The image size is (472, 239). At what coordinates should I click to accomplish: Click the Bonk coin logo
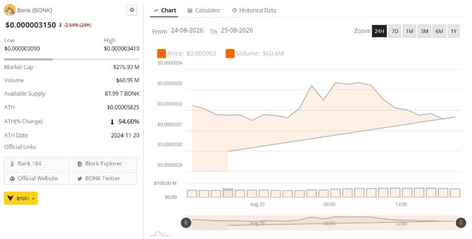click(x=10, y=10)
